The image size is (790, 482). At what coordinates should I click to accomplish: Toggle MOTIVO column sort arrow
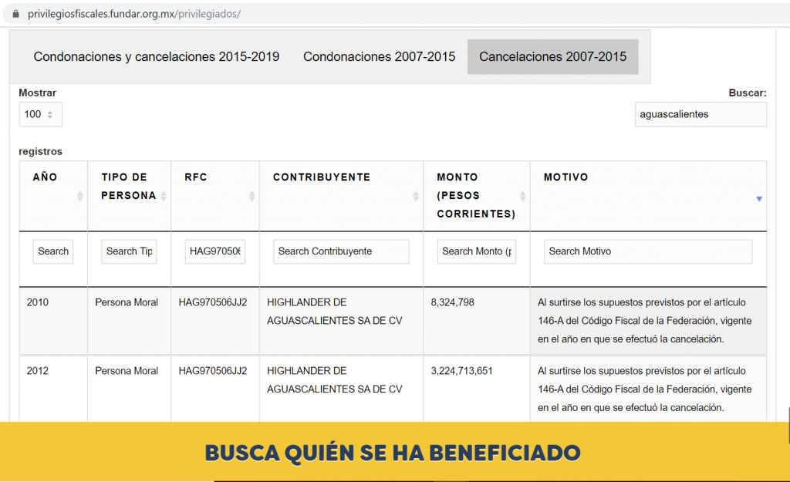click(759, 198)
